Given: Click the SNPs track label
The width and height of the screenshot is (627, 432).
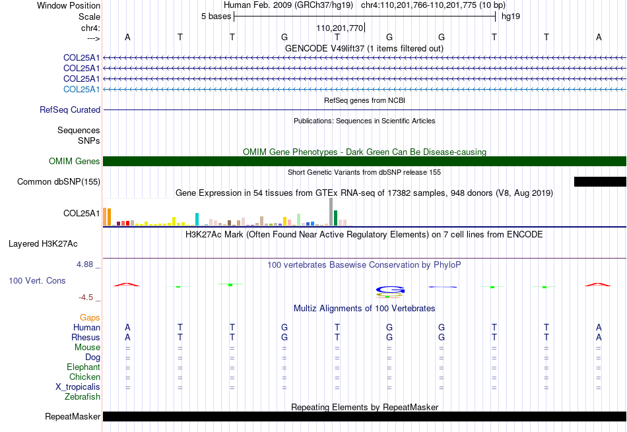Looking at the screenshot, I should tap(89, 140).
